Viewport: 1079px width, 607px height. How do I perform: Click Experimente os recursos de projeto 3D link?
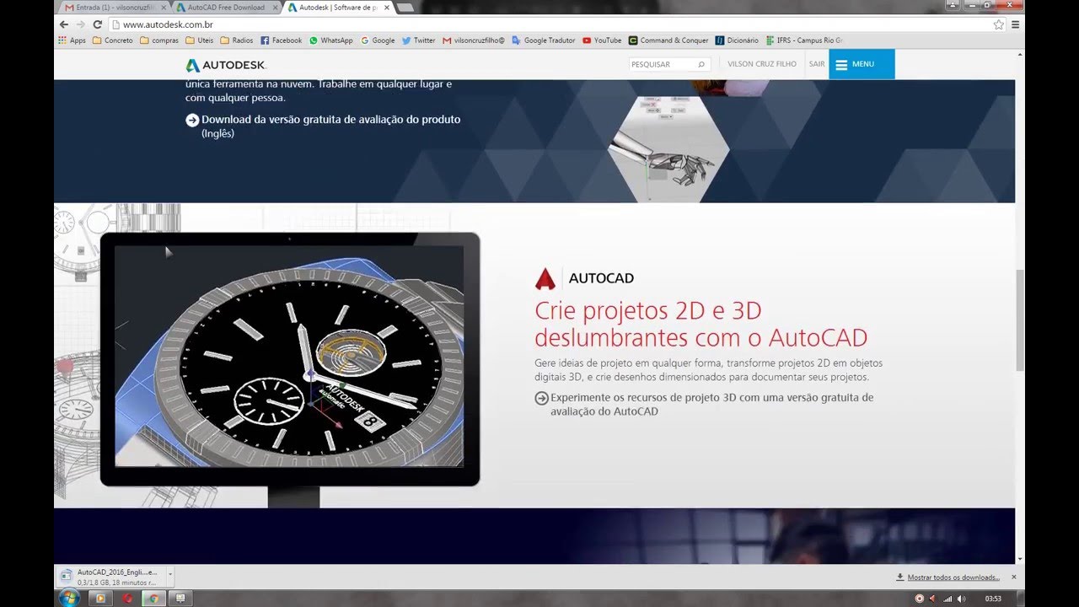(711, 404)
